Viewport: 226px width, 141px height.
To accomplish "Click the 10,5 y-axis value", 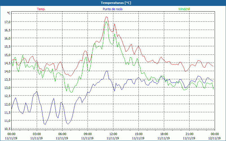I will 8,129.
